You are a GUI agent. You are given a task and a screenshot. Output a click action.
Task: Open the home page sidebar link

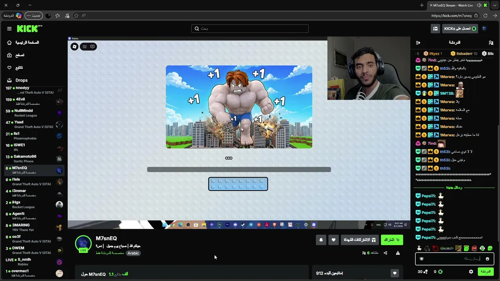[x=23, y=43]
